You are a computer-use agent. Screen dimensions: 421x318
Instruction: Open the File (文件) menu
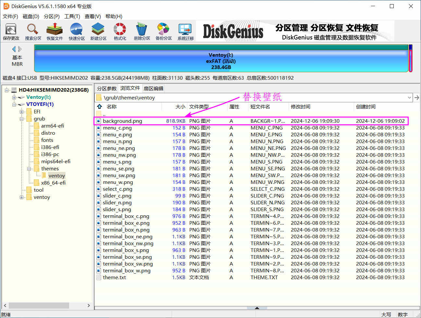point(10,17)
